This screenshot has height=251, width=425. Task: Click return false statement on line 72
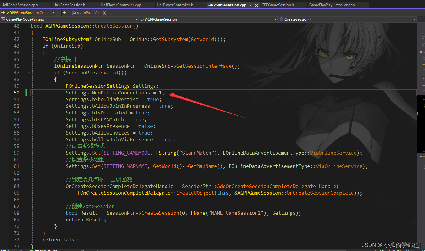(61, 240)
